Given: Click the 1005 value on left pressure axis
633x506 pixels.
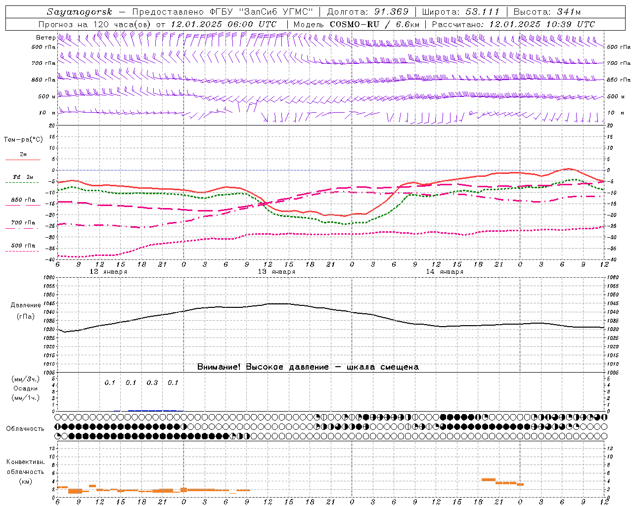Looking at the screenshot, I should tap(49, 373).
